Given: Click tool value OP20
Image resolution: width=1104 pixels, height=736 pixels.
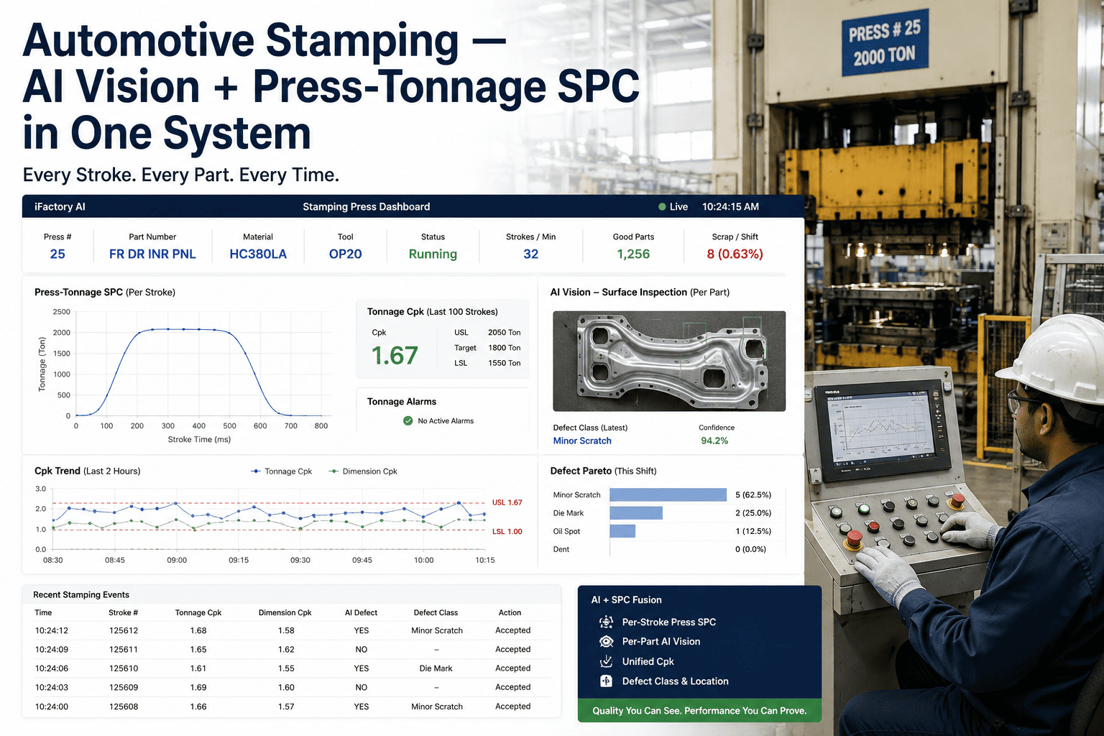Looking at the screenshot, I should 346,254.
